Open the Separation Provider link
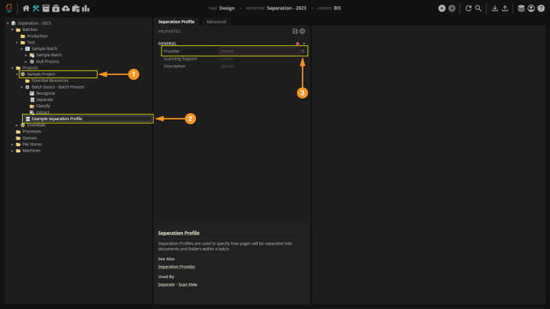The image size is (550, 309). pos(176,266)
